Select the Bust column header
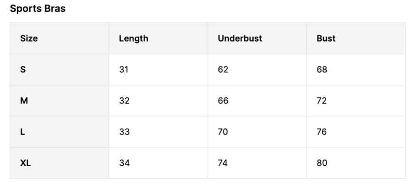The width and height of the screenshot is (413, 184). click(326, 38)
